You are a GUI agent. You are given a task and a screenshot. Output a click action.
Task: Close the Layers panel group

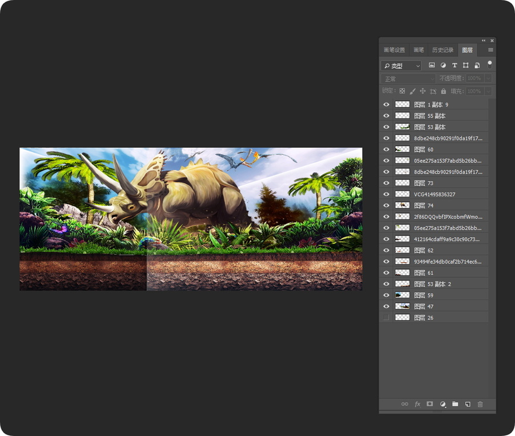click(492, 41)
